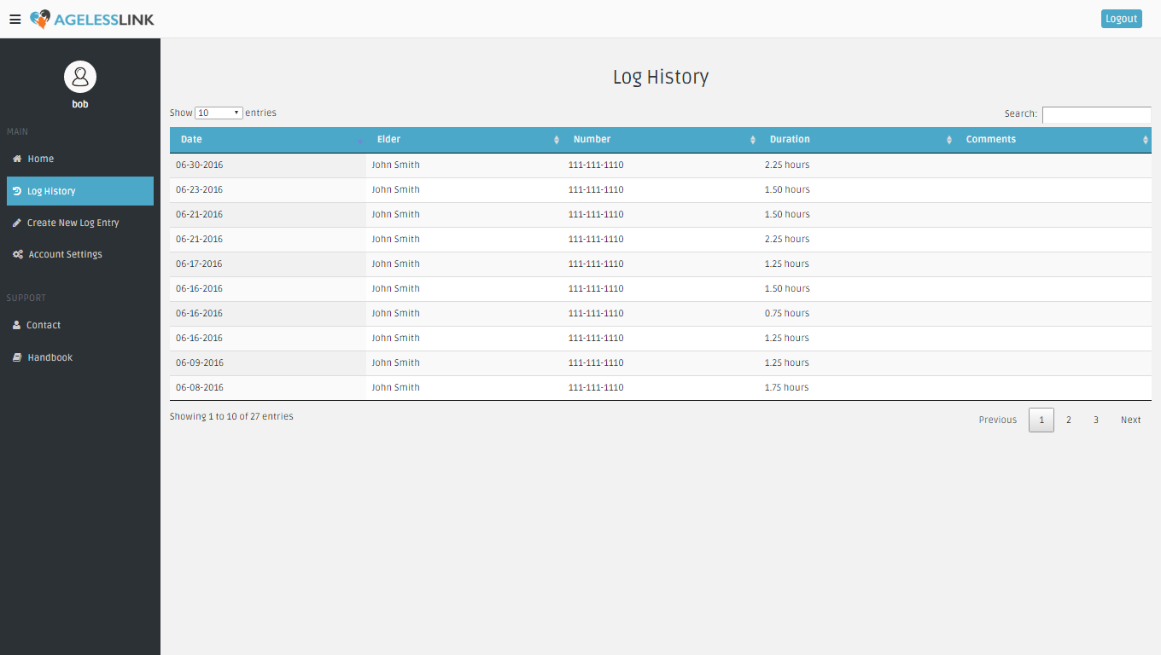Sort table by Elder column arrows
This screenshot has height=655, width=1161.
557,140
